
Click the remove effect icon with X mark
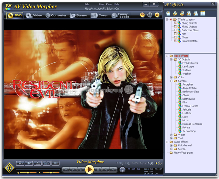196,14
